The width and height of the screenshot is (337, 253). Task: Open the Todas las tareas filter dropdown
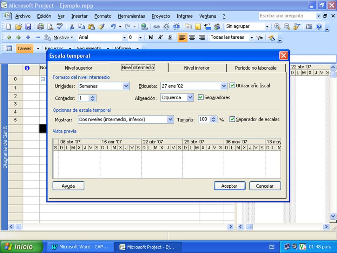tap(251, 38)
